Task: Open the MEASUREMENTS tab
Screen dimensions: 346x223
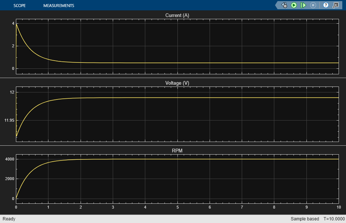Action: [58, 6]
